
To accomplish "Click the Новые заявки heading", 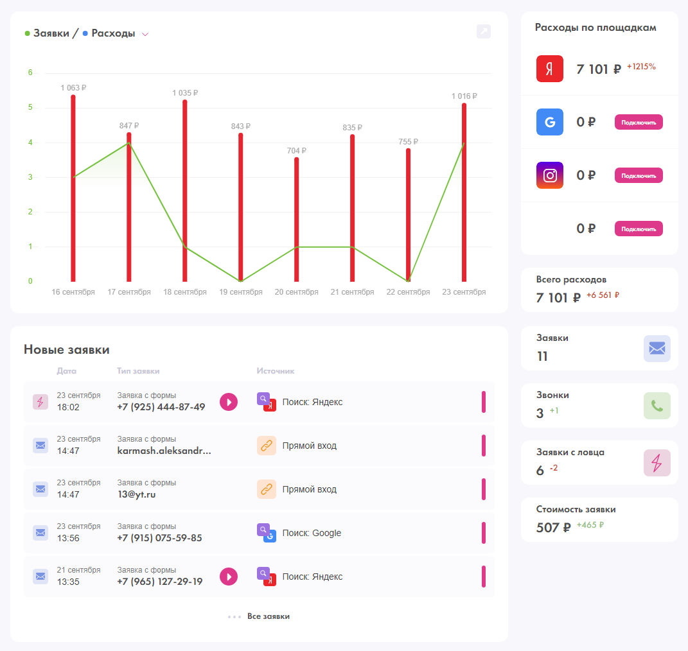I will [67, 349].
